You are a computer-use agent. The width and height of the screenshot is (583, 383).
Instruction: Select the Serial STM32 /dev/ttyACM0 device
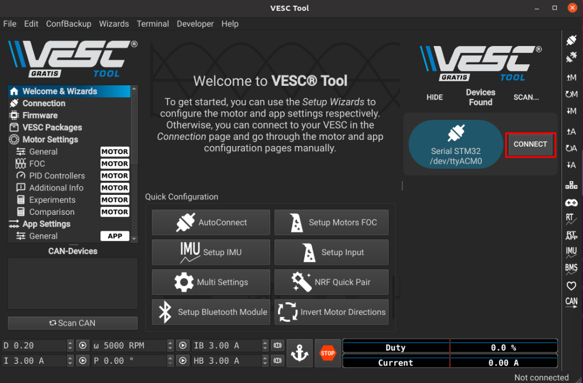[x=456, y=144]
